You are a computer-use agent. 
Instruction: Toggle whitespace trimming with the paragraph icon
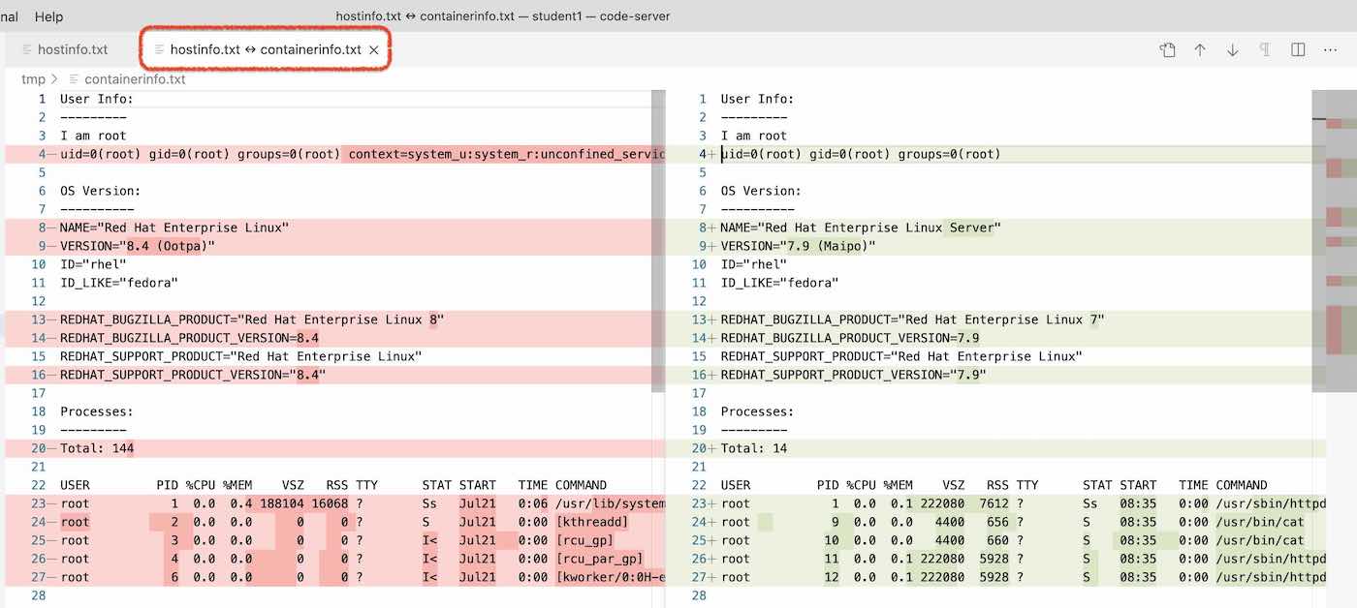coord(1265,49)
